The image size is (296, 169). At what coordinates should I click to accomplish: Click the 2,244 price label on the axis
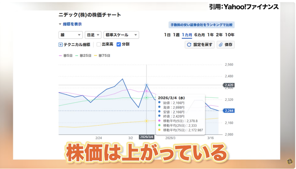228,110
